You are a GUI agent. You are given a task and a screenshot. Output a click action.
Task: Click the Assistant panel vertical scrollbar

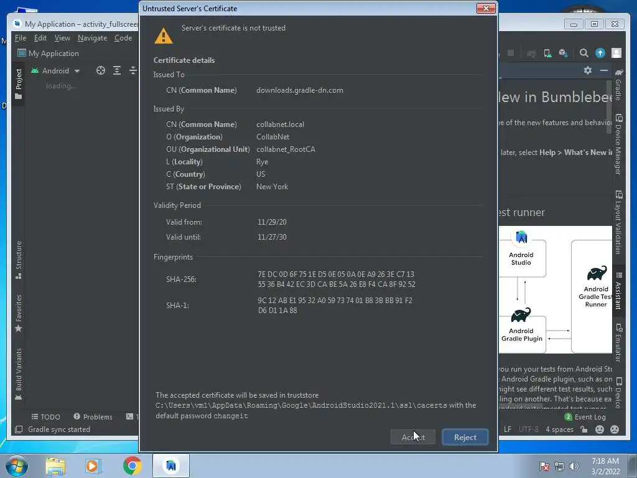[608, 106]
